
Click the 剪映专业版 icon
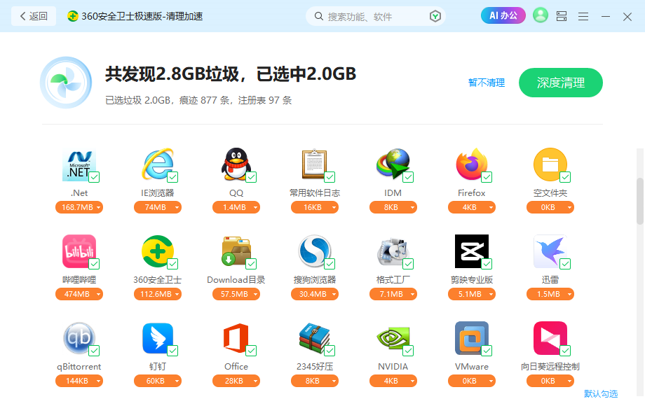click(x=472, y=251)
